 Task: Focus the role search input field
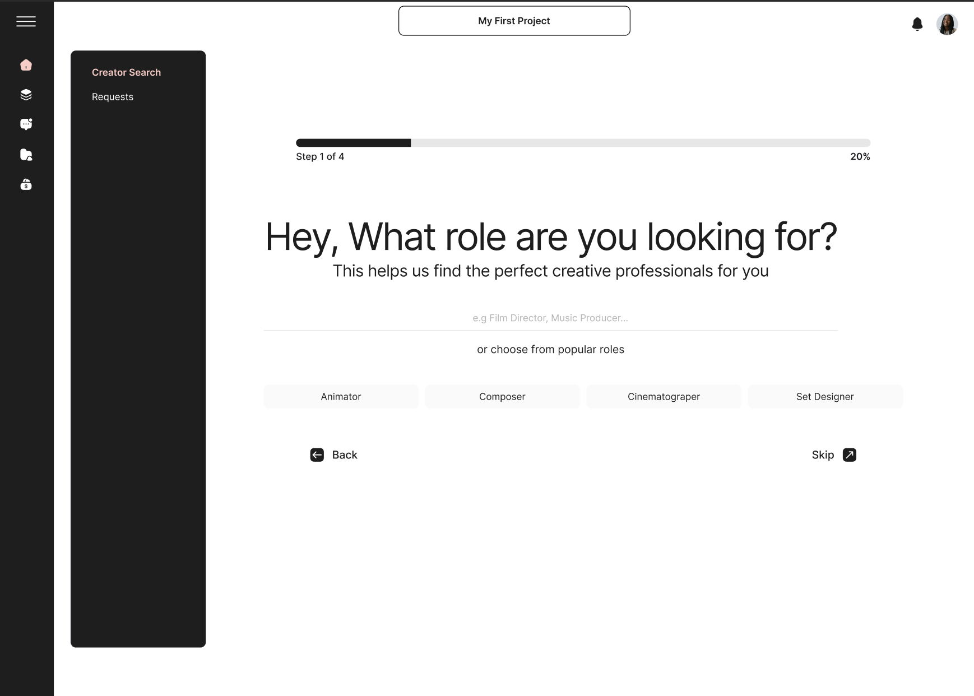(x=550, y=318)
